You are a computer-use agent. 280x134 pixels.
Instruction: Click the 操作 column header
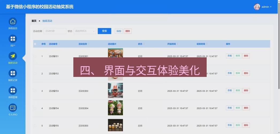[x=228, y=44]
